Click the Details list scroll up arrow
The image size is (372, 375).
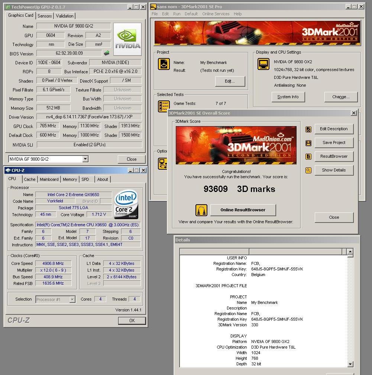350,251
